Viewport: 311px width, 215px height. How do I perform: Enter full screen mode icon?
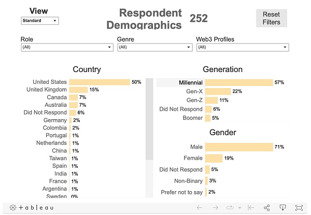click(x=299, y=208)
